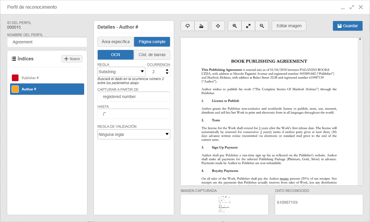Click the Índices list icon

tap(14, 59)
